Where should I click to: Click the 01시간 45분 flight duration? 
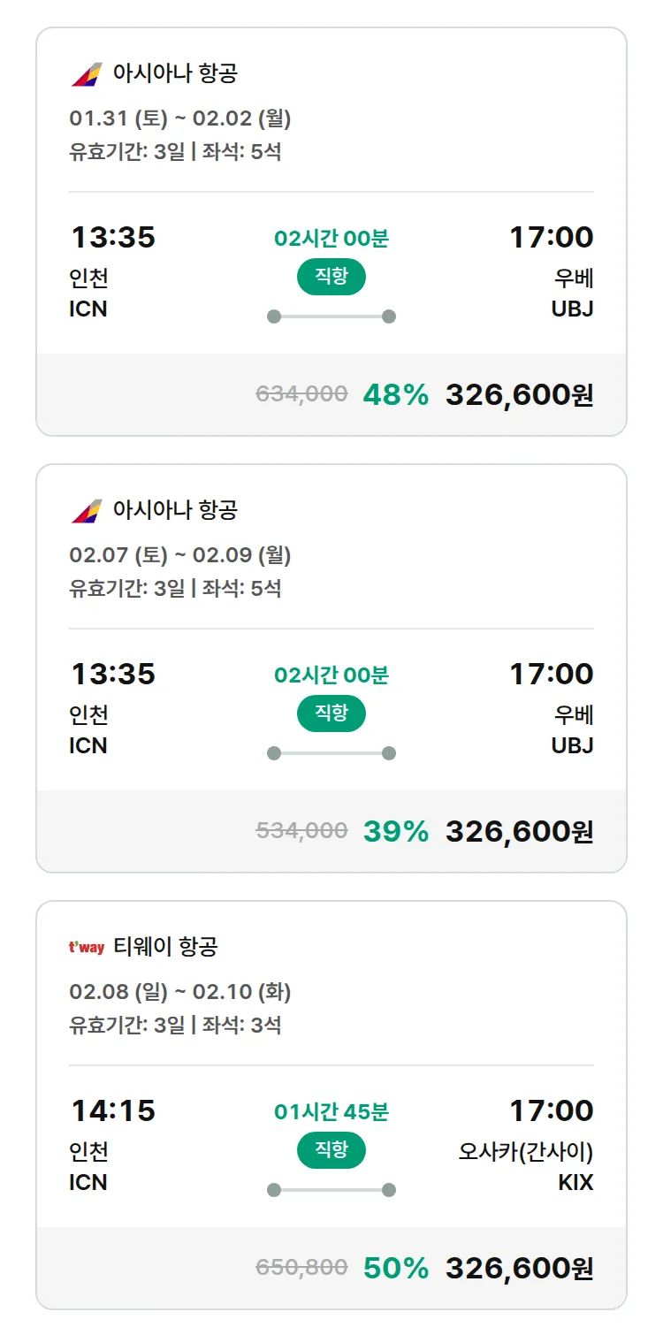click(331, 1112)
